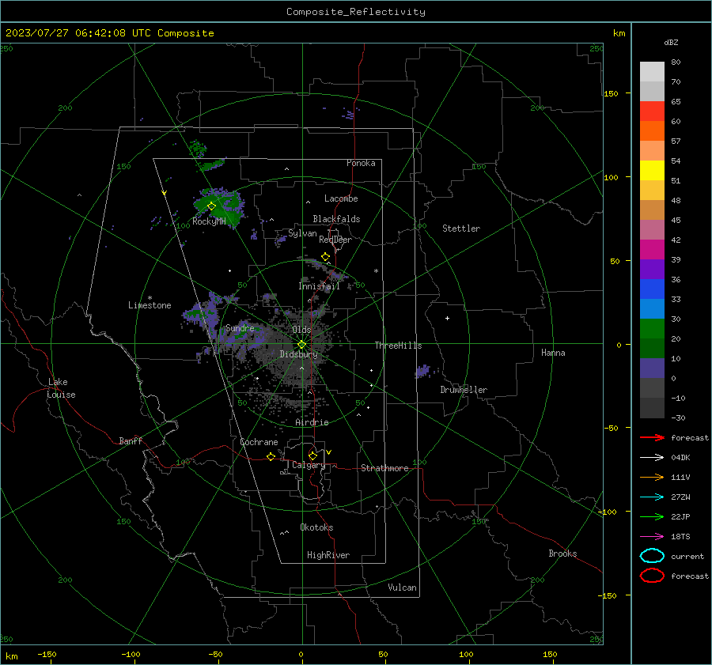Click the 18TS legend text
The height and width of the screenshot is (665, 712).
tap(680, 537)
